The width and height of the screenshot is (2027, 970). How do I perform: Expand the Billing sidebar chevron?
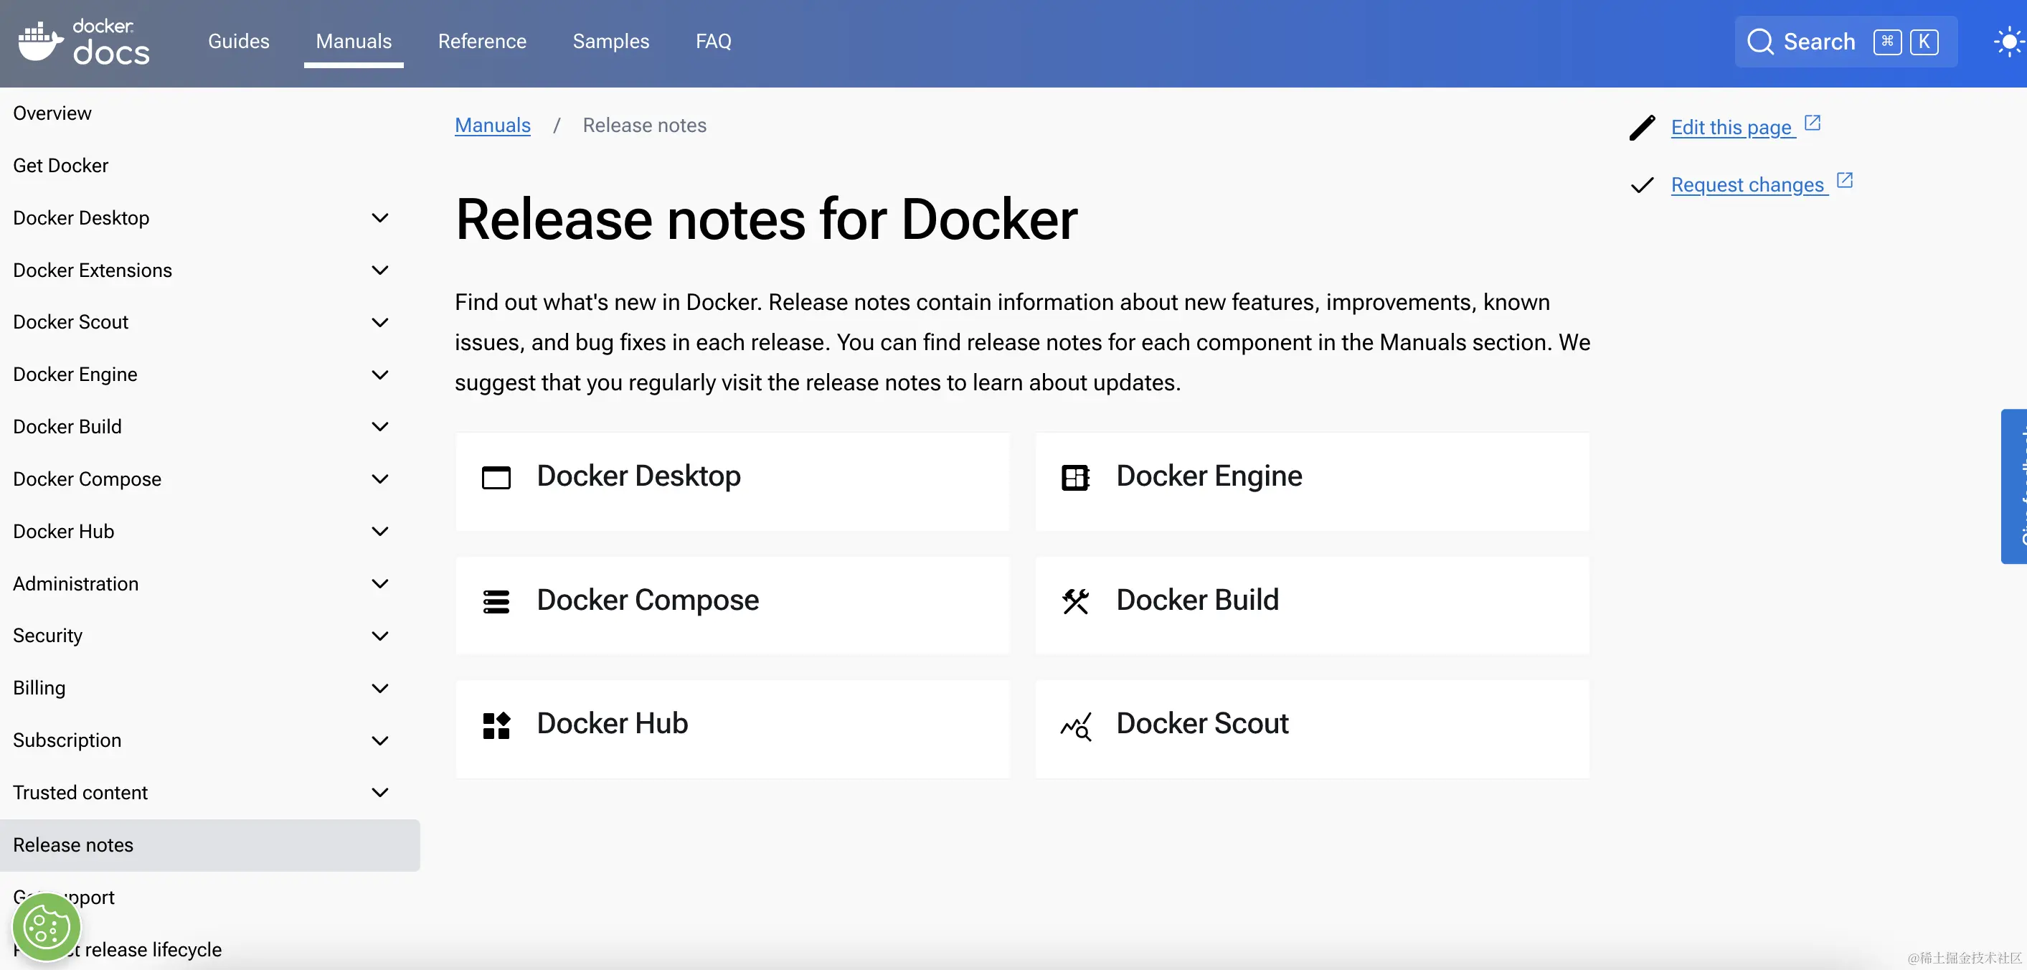tap(380, 688)
